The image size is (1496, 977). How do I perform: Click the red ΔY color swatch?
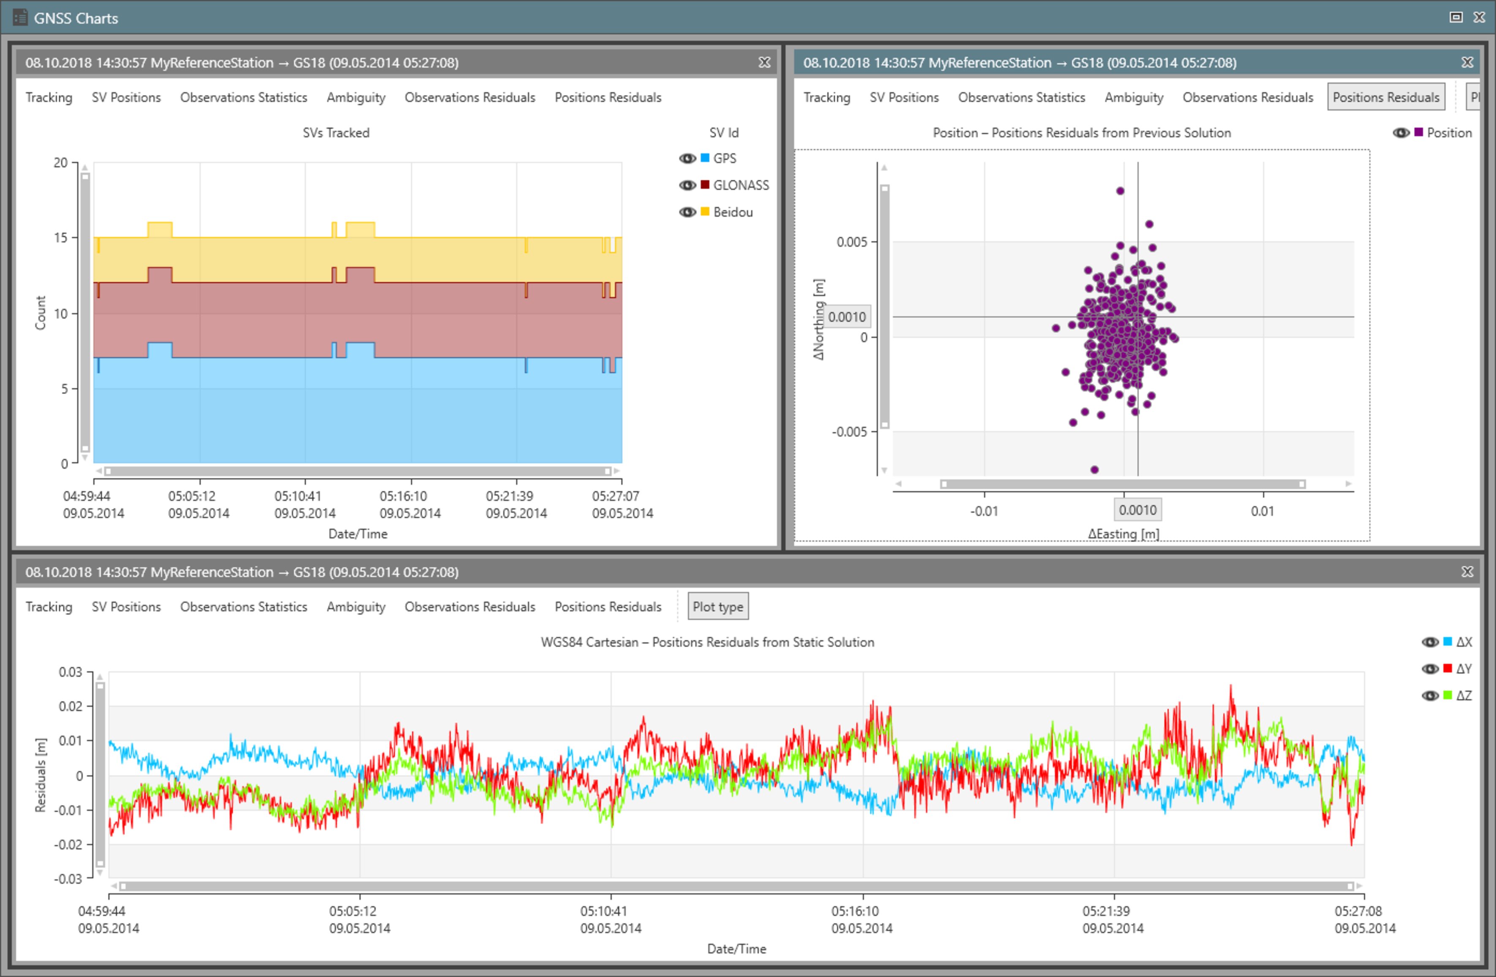click(1447, 668)
